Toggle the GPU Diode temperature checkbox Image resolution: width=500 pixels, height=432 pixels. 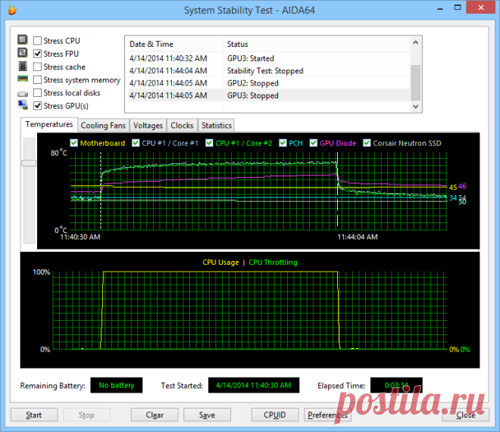point(314,143)
